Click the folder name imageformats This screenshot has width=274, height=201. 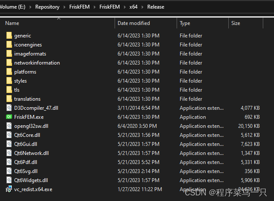click(x=30, y=54)
